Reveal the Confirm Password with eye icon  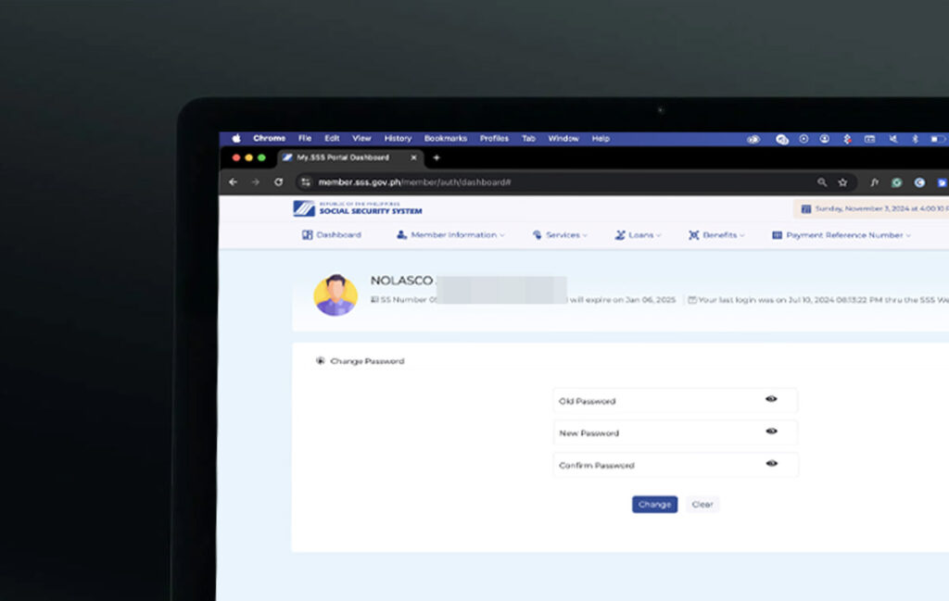point(771,464)
